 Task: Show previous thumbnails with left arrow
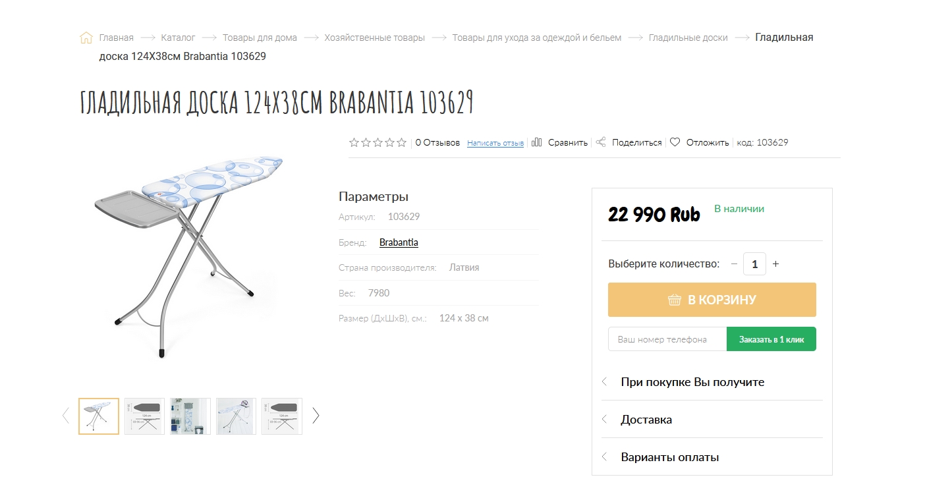click(x=65, y=416)
